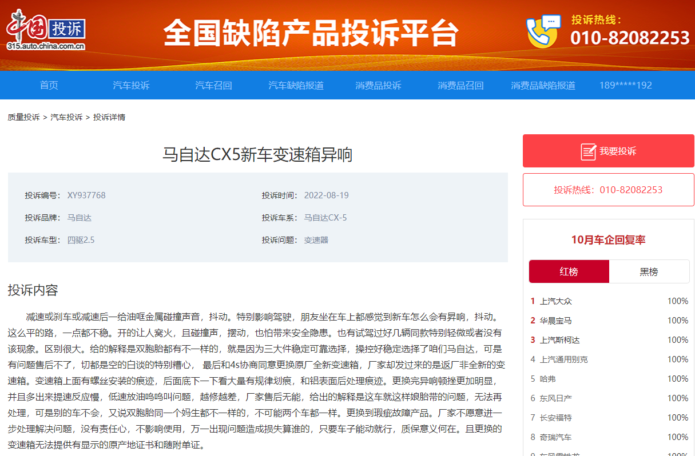Select 消费品投诉 in navigation bar
The width and height of the screenshot is (695, 456).
click(378, 85)
